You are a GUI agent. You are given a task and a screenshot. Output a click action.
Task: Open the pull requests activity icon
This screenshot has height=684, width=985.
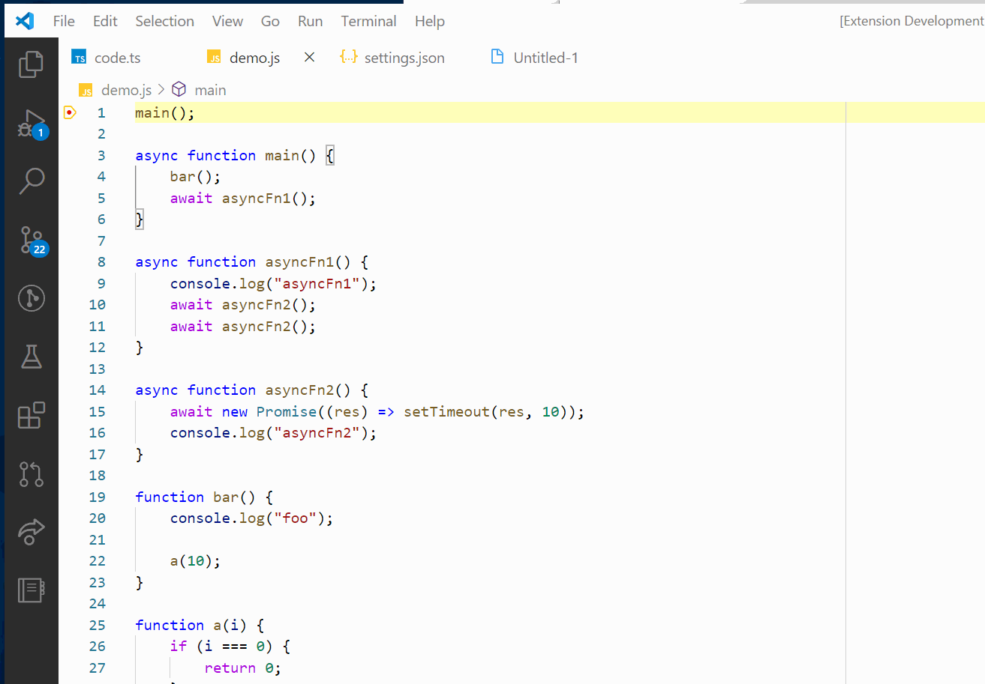click(31, 473)
